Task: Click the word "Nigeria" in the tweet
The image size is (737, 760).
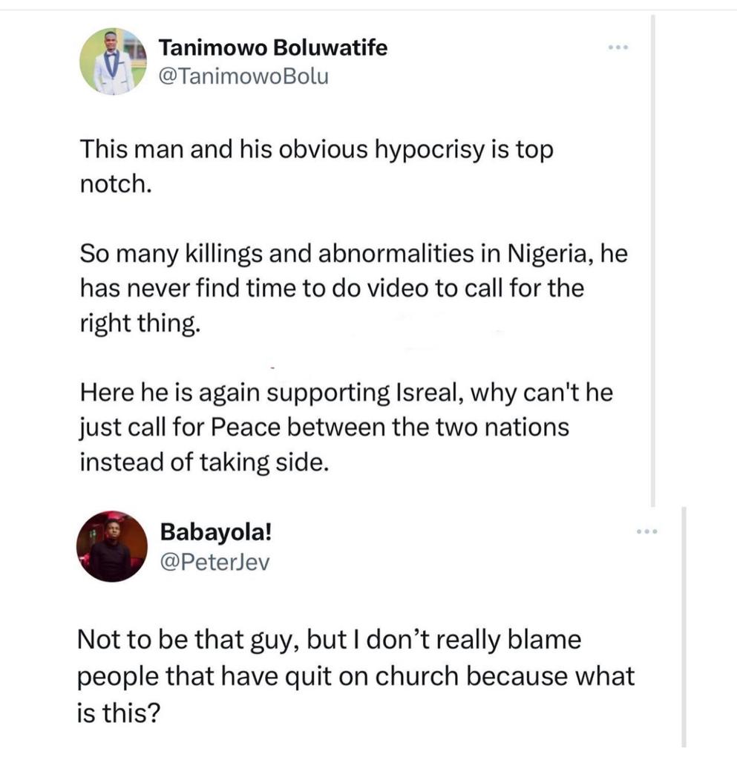Action: click(543, 255)
